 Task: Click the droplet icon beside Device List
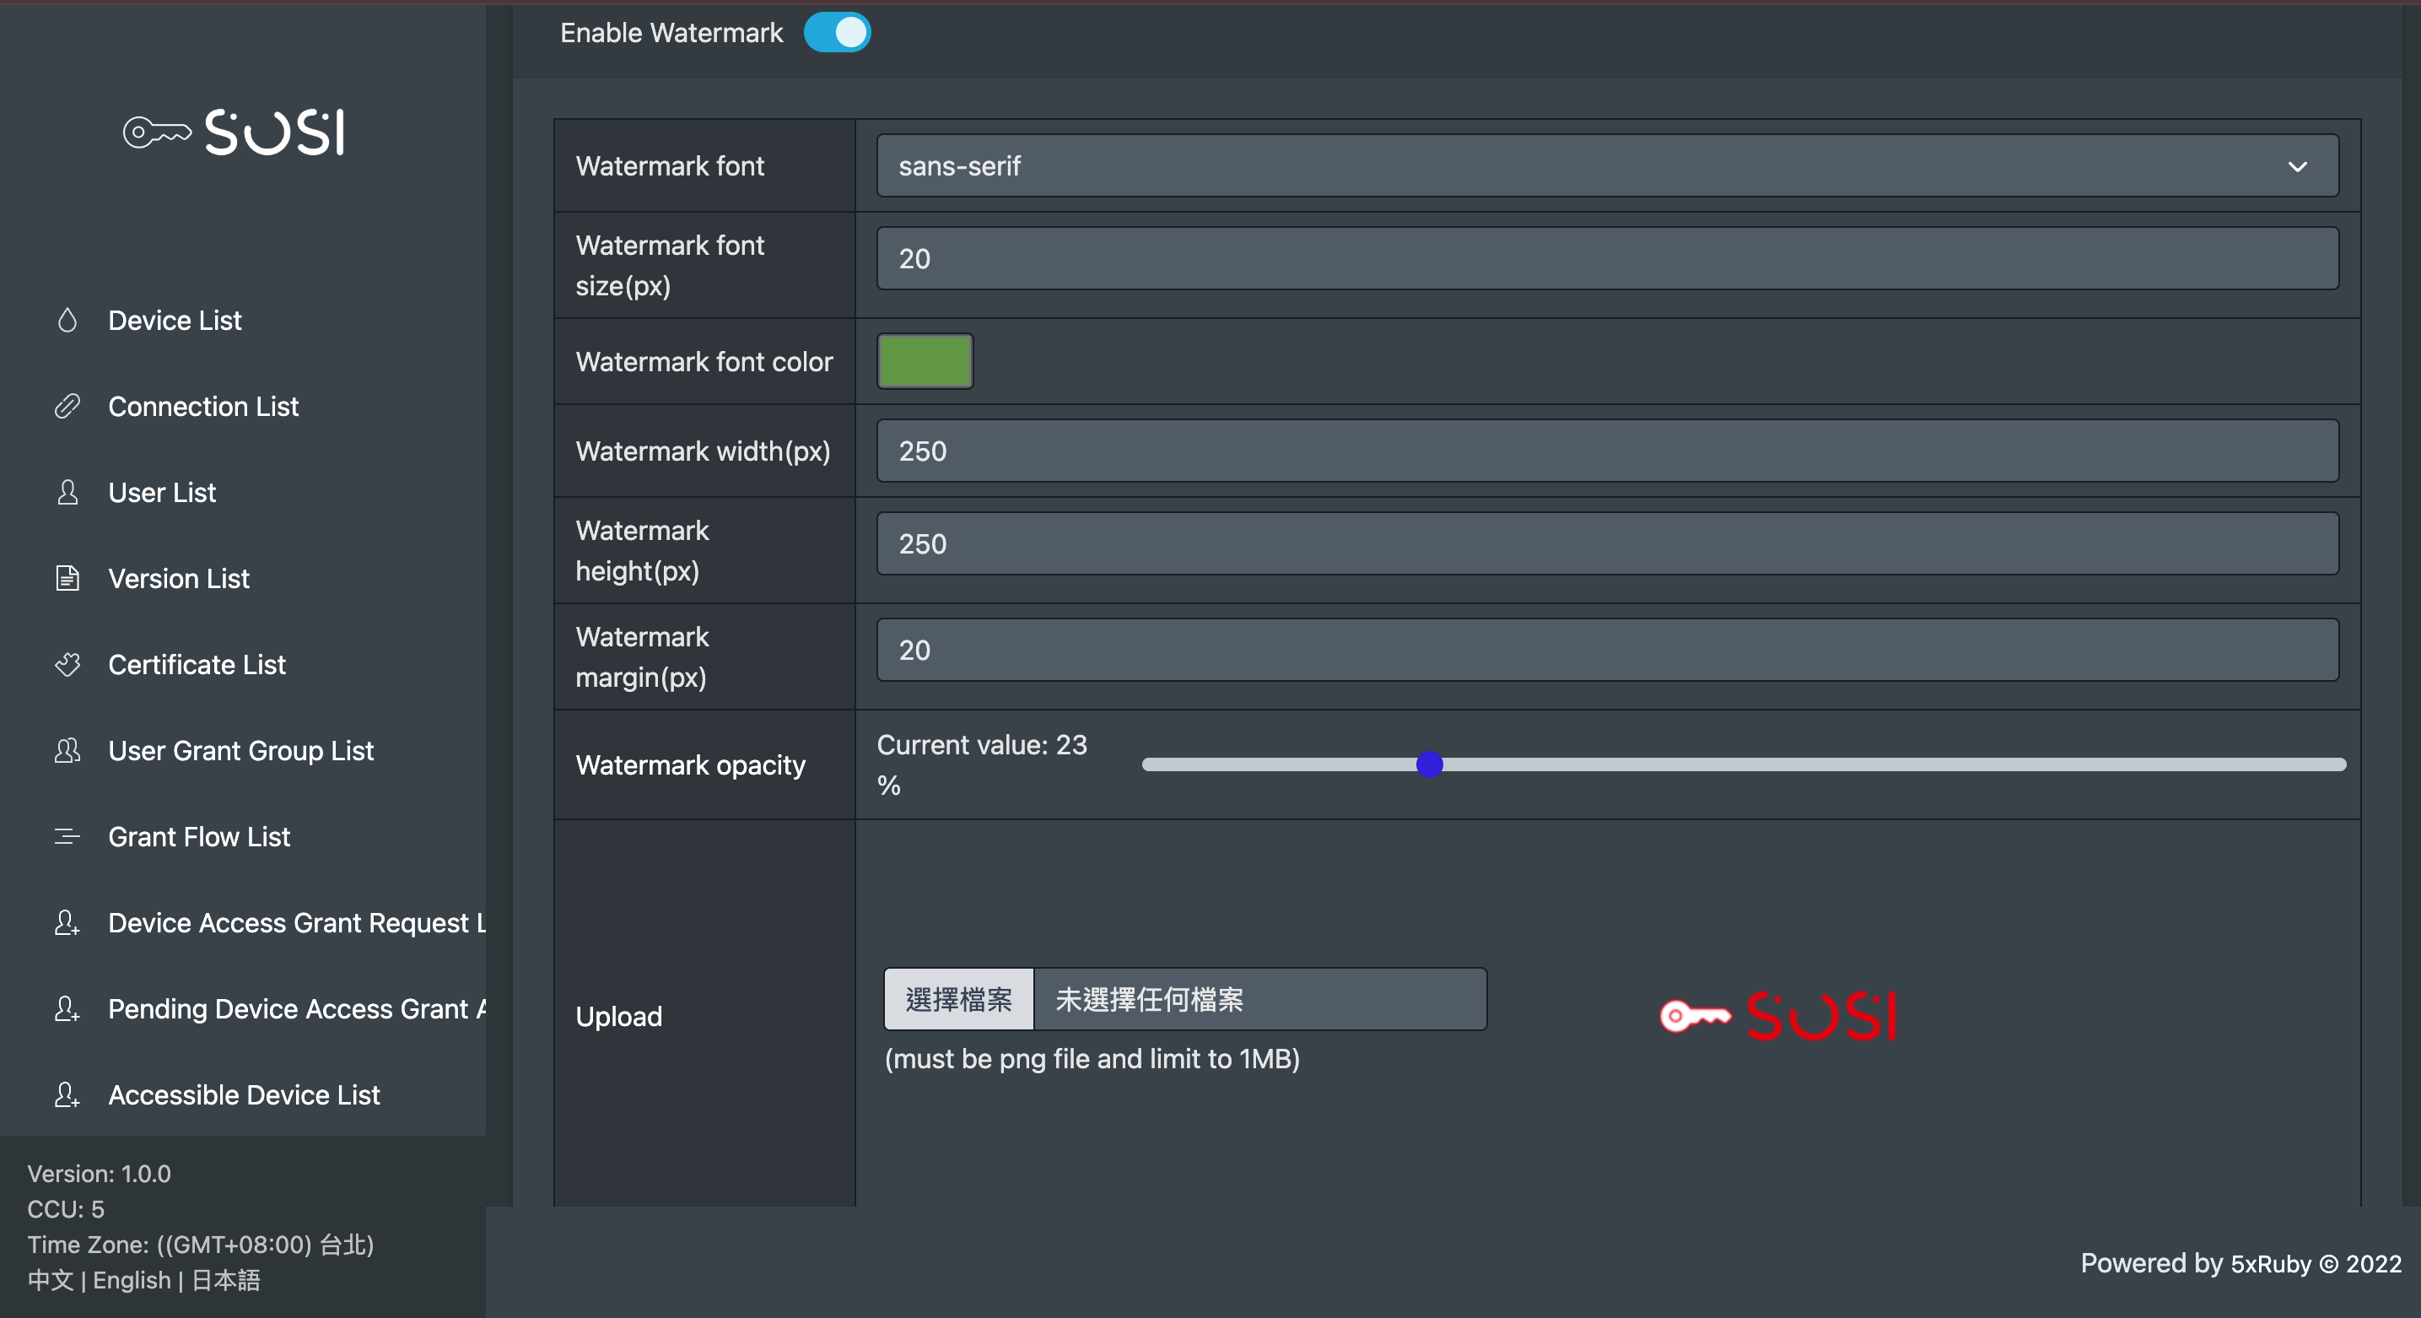tap(67, 321)
